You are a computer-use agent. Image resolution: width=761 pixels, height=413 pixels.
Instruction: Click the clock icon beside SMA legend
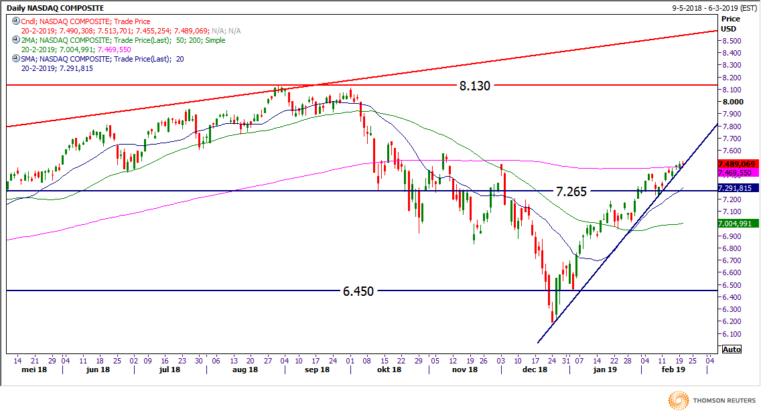click(x=15, y=59)
